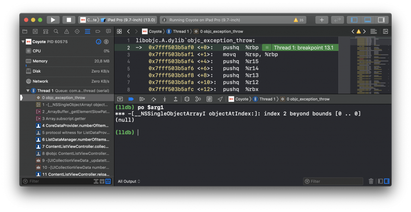411x212 pixels.
Task: Collapse the Coyote PID 60575 process
Action: (23, 42)
